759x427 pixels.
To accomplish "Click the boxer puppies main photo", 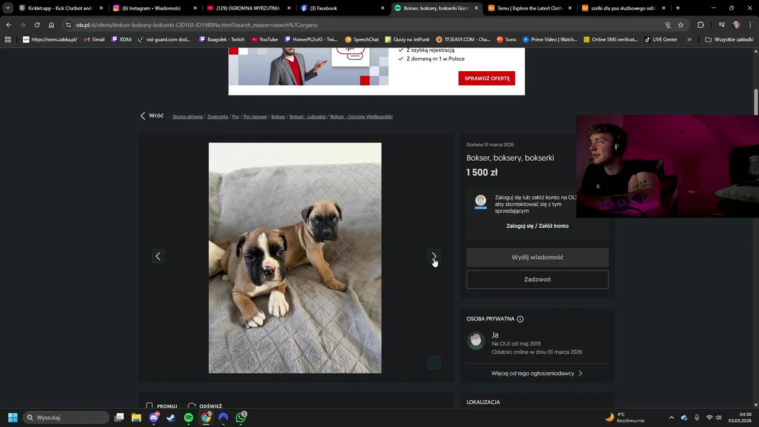I will tap(295, 258).
